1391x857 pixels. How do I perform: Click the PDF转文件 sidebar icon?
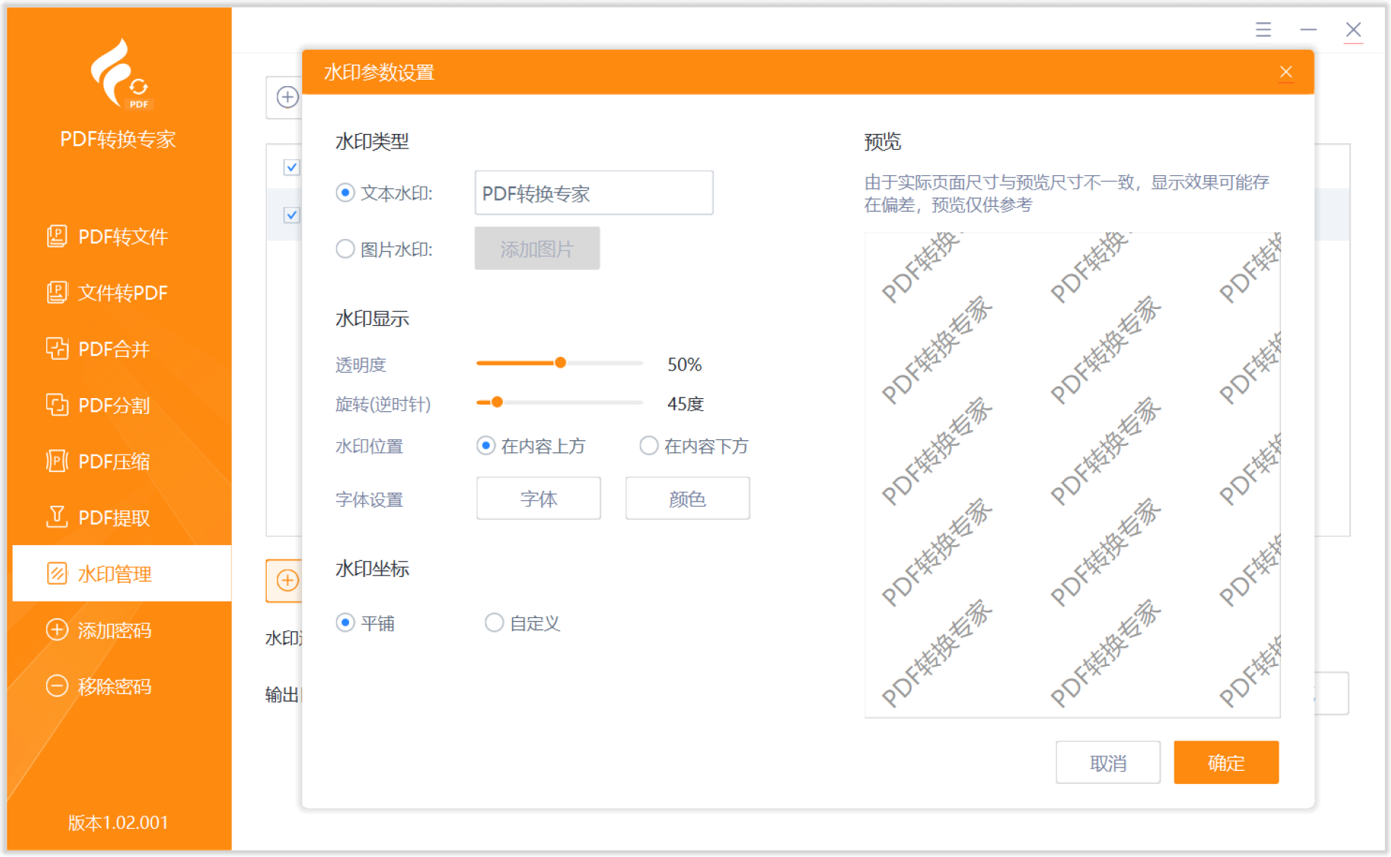pos(57,236)
